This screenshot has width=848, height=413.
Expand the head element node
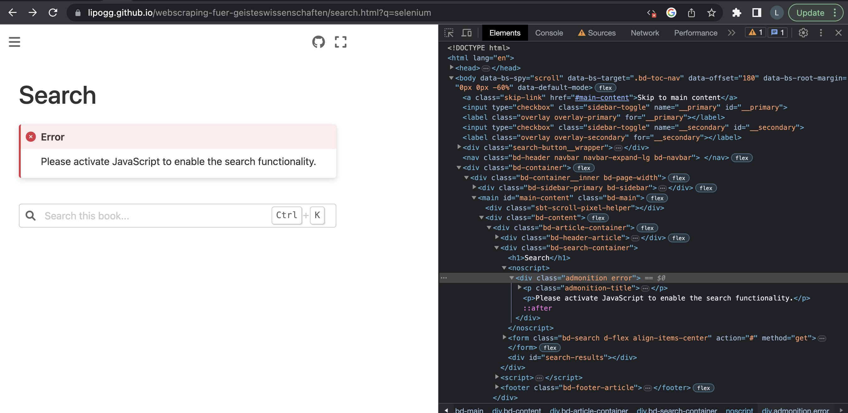click(452, 68)
